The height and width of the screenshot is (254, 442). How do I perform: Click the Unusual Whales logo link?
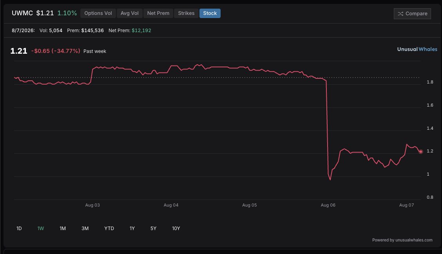click(x=417, y=49)
